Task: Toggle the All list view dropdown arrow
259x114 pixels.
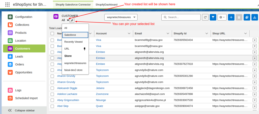Action: pos(68,20)
